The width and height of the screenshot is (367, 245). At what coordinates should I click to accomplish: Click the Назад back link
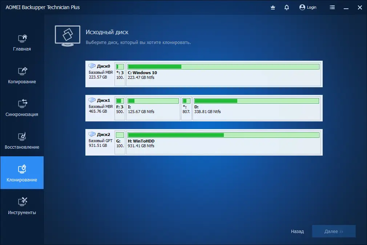click(x=297, y=232)
